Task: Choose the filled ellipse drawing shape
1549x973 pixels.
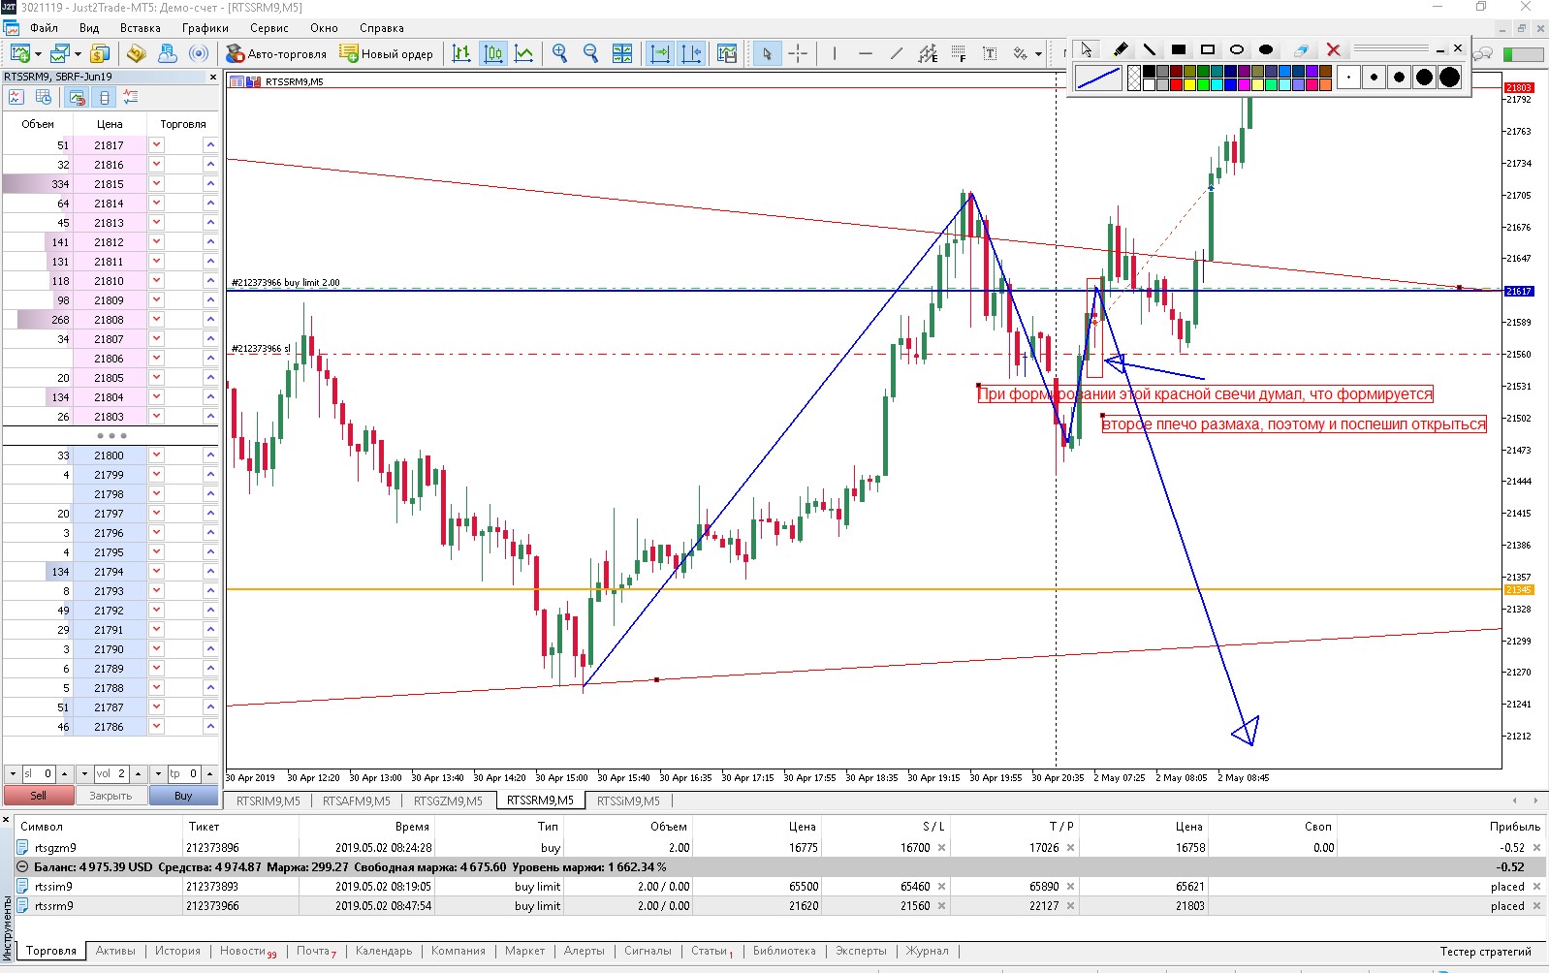Action: pyautogui.click(x=1266, y=49)
